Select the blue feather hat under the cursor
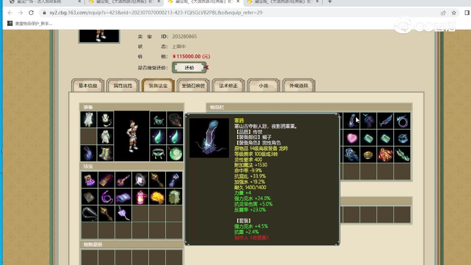 pos(351,121)
